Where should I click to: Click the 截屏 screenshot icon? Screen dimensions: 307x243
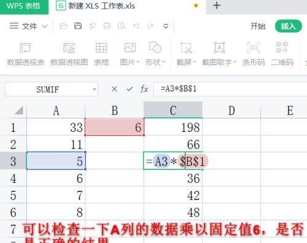186,48
